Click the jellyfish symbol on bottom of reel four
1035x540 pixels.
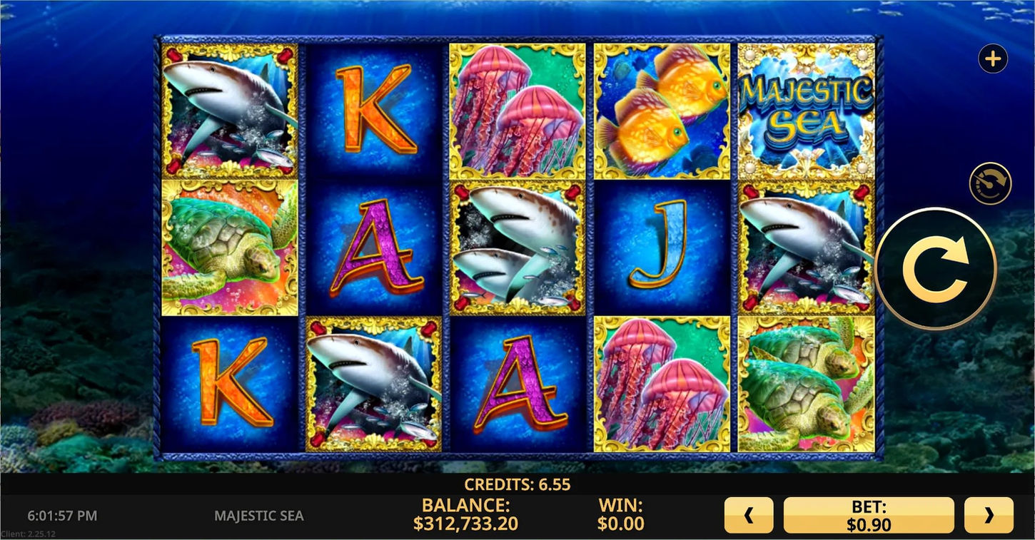[x=662, y=384]
